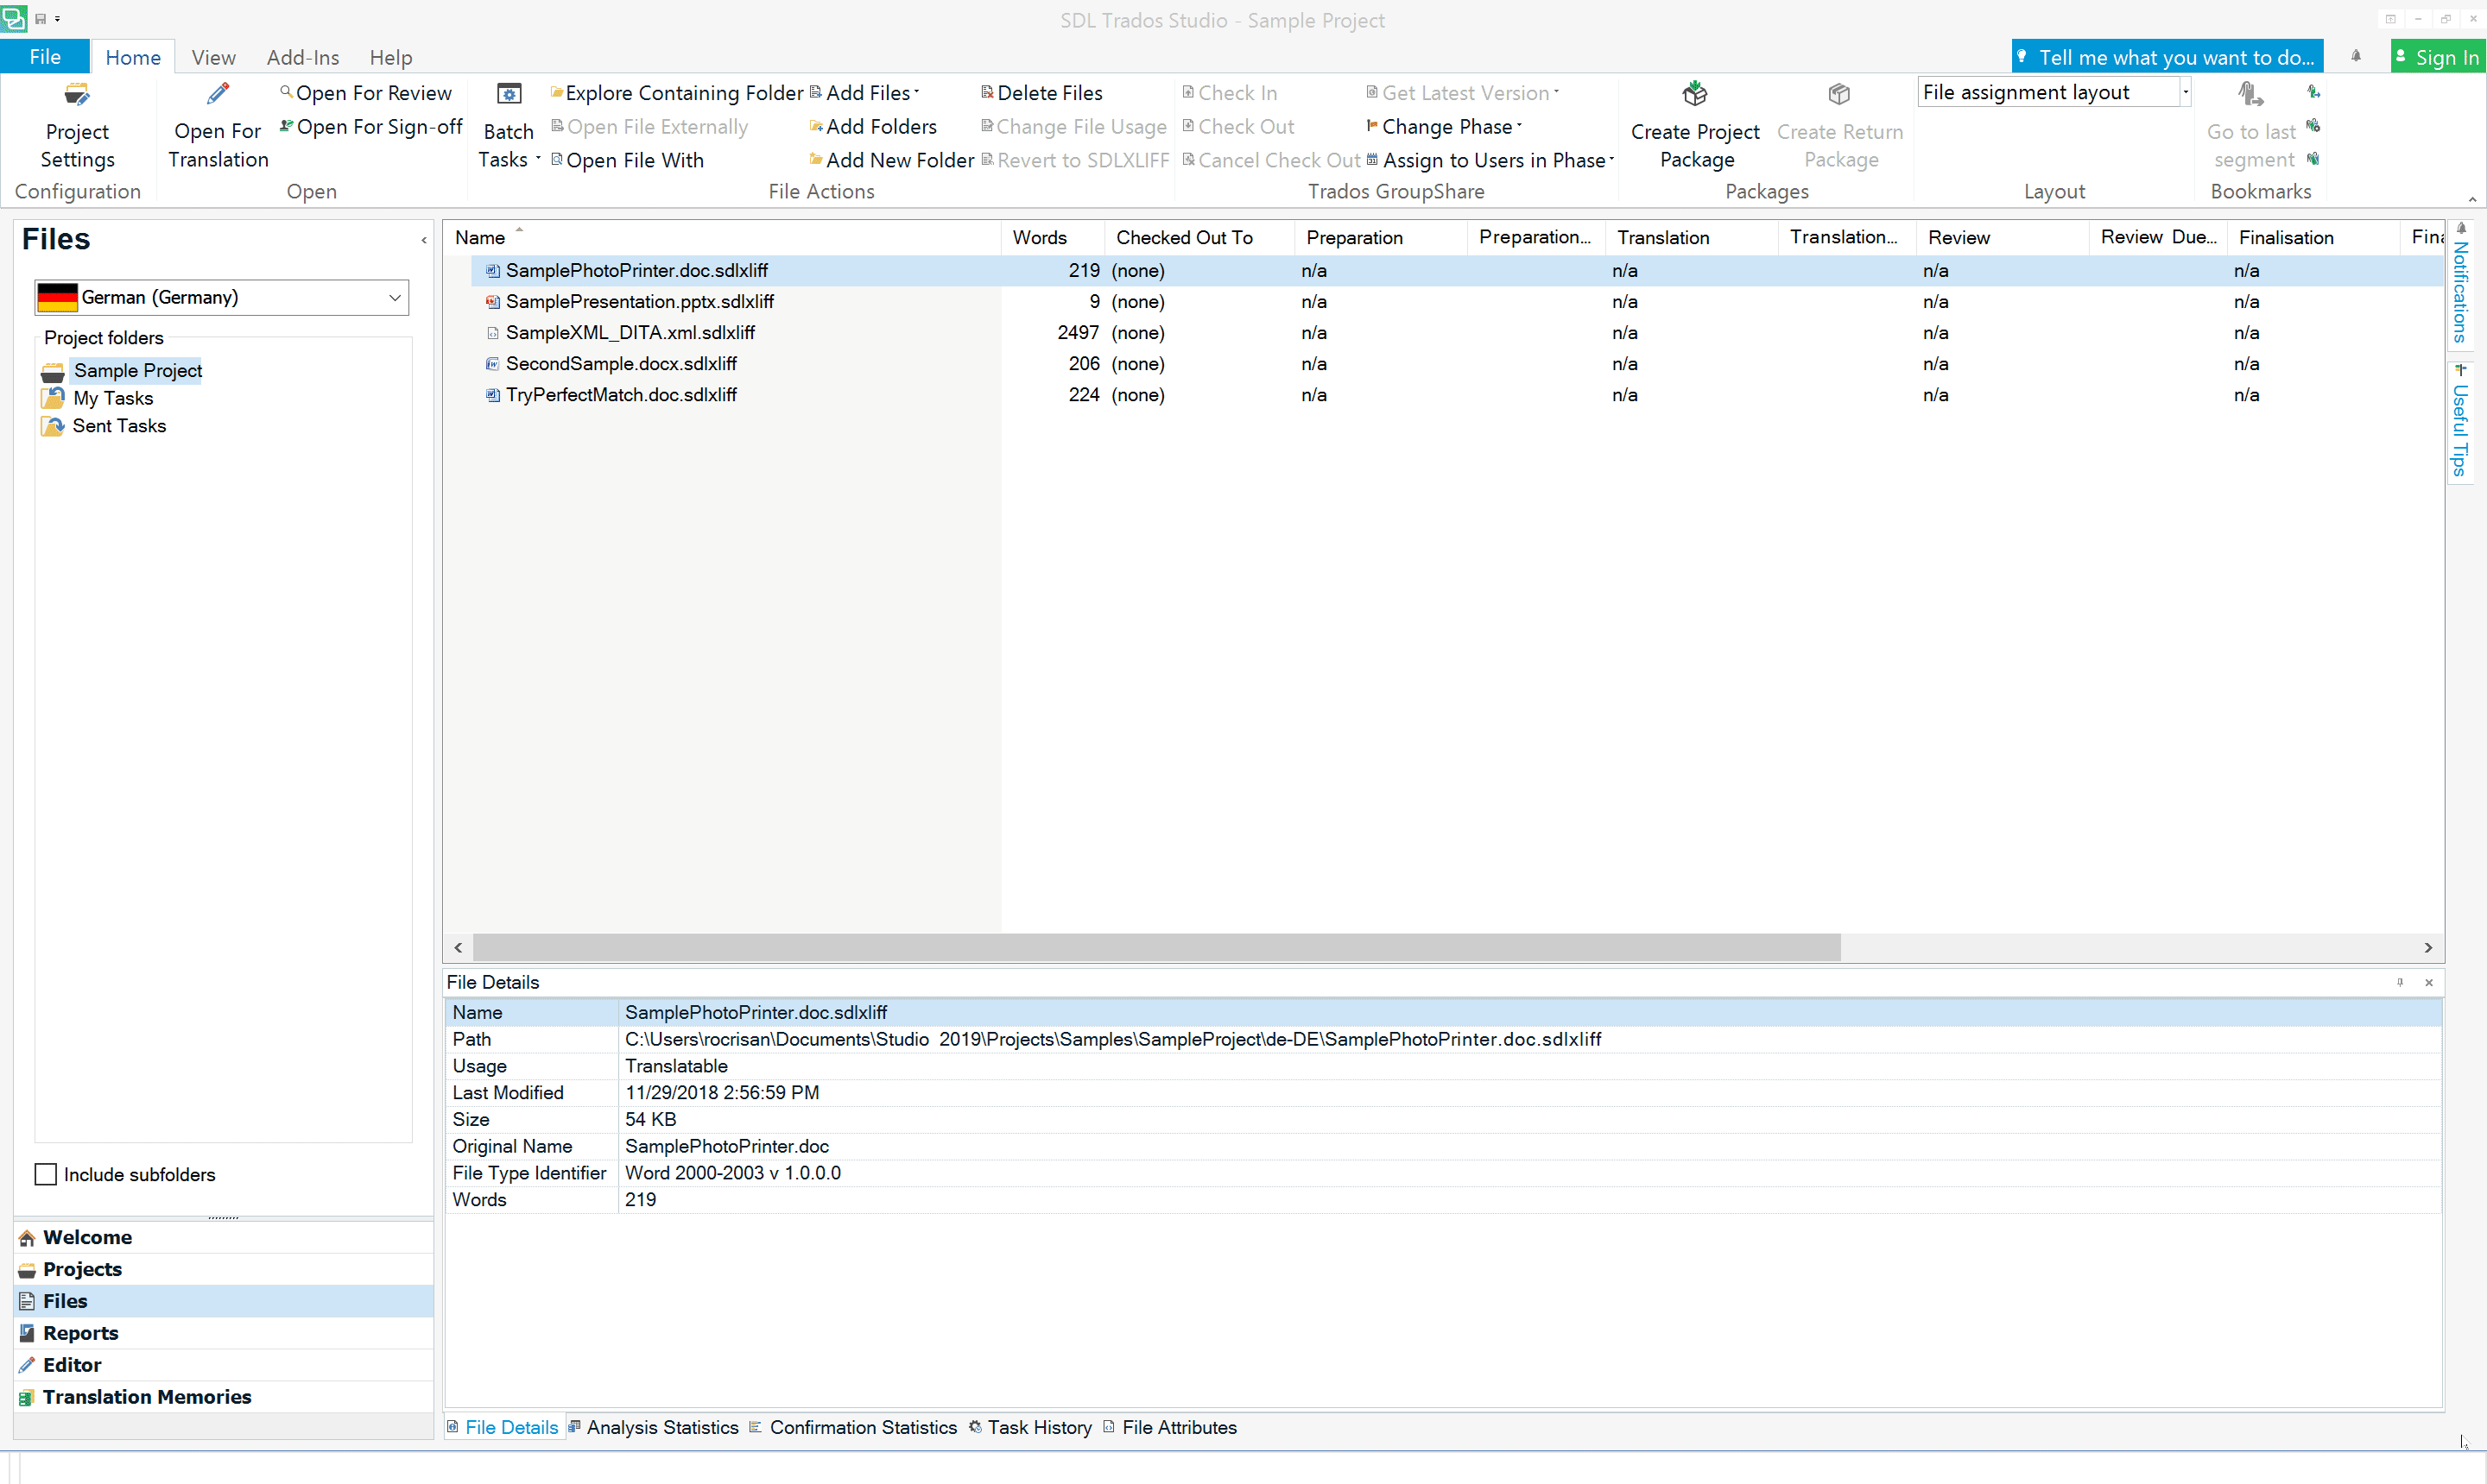Open German (Germany) language dropdown
Screen dimensions: 2487x1484
[221, 297]
